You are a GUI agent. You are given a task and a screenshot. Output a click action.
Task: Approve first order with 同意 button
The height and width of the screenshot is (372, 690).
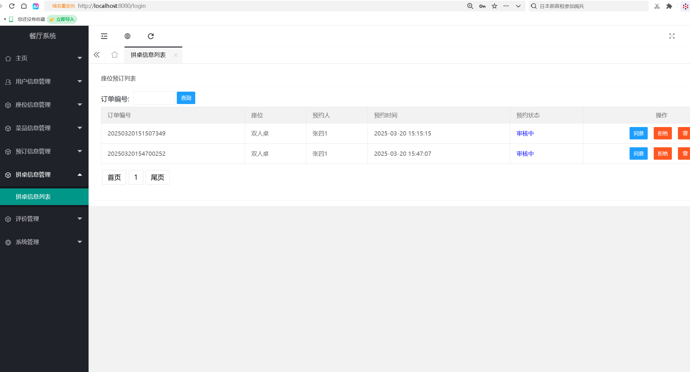[x=638, y=133]
